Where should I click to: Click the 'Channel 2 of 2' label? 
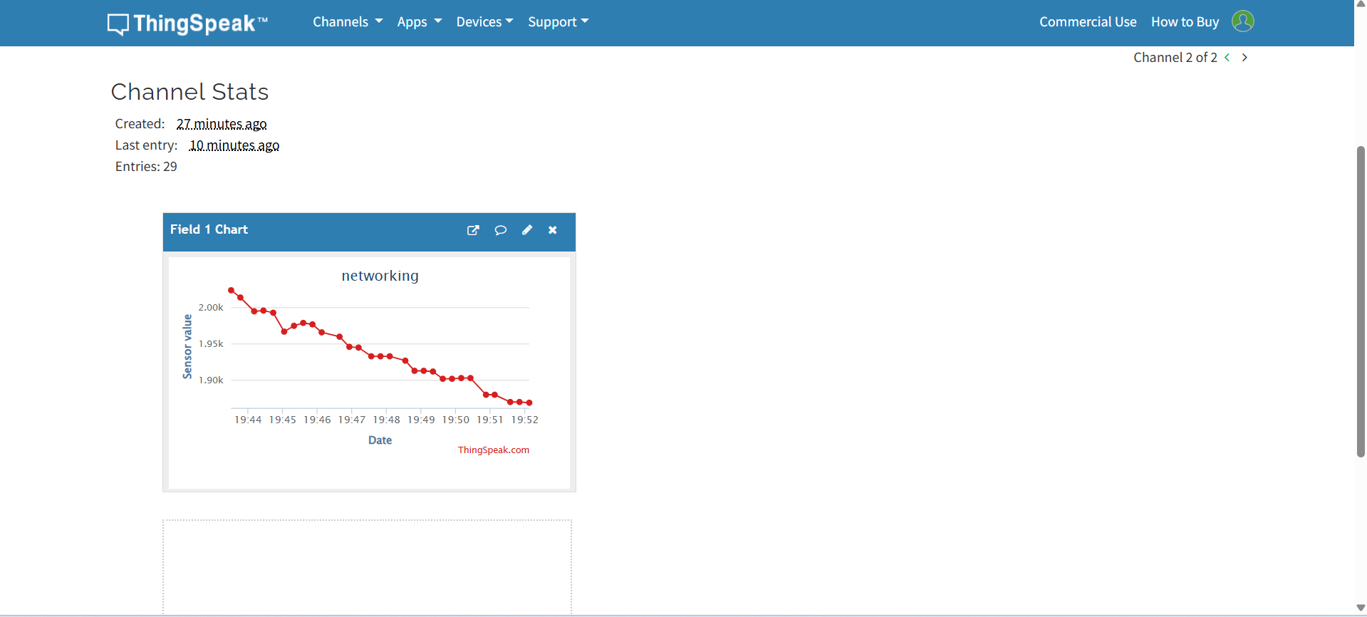point(1175,58)
